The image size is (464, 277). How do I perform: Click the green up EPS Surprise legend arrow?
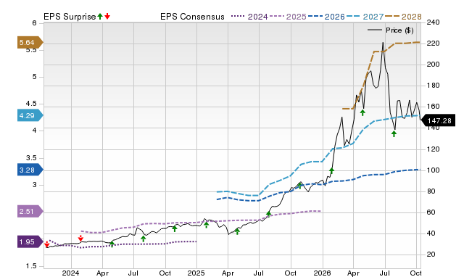pos(100,17)
